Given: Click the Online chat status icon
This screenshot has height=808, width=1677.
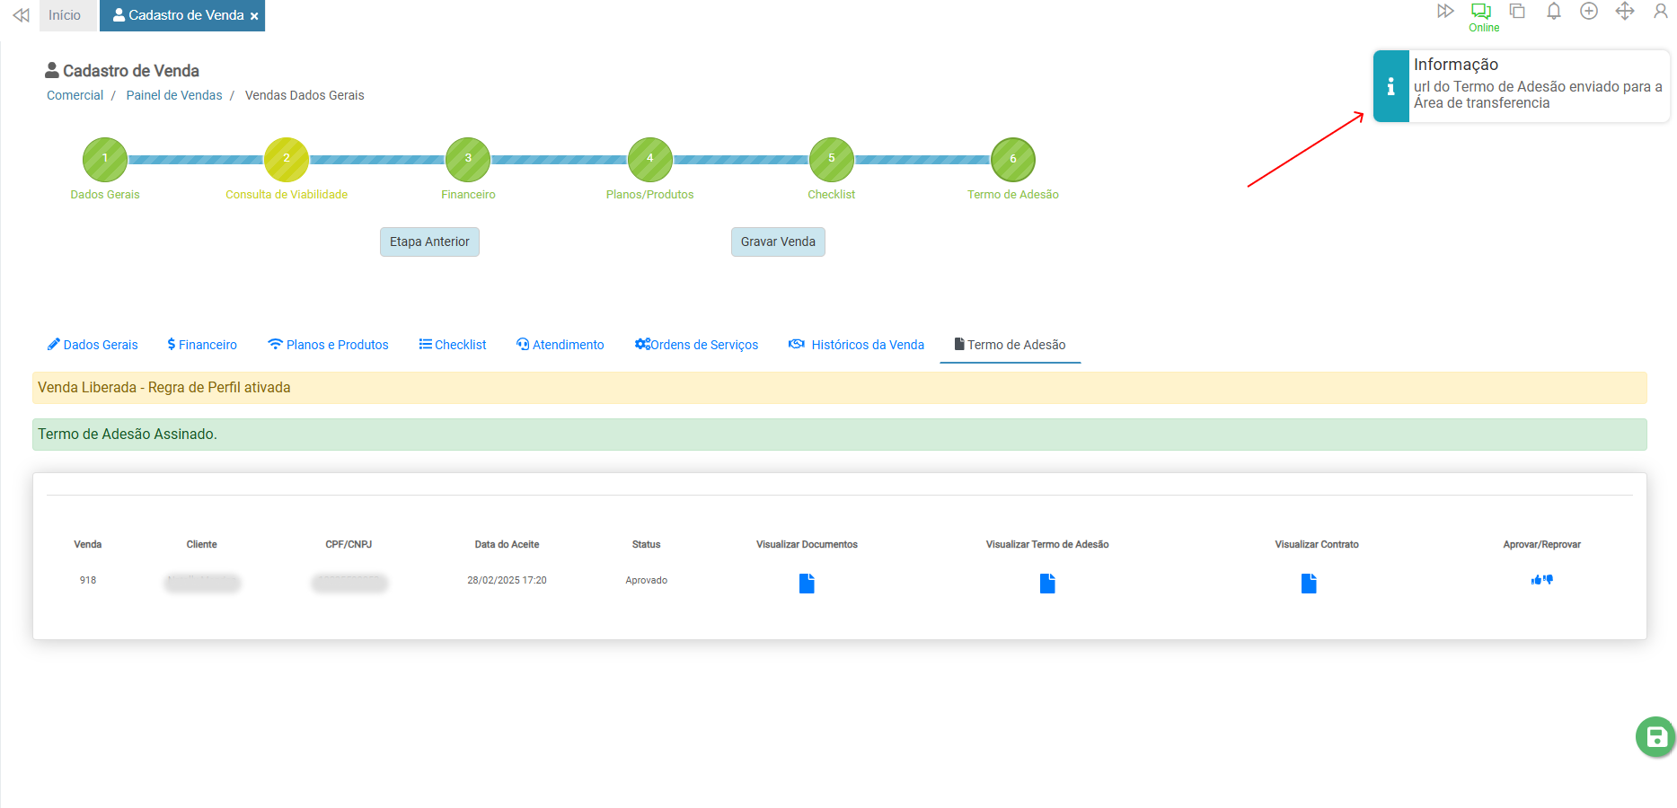Looking at the screenshot, I should pos(1481,12).
